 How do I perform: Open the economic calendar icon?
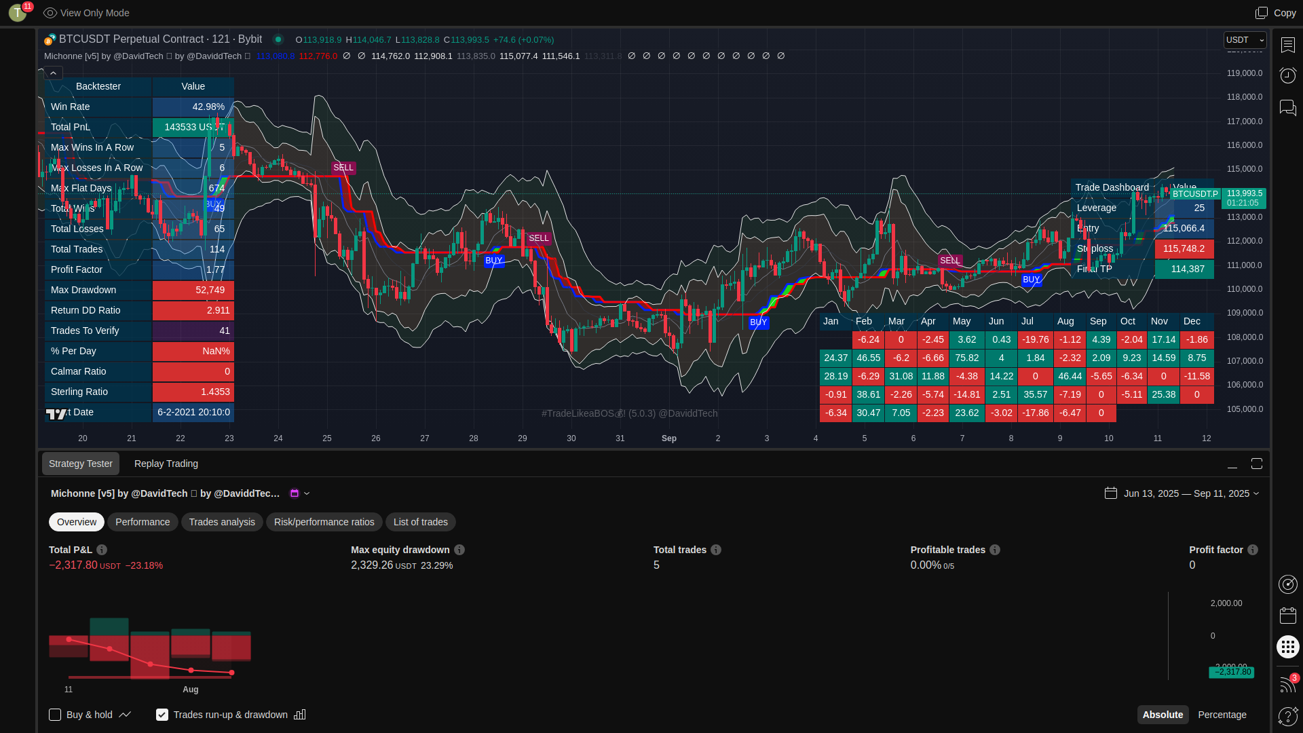[1287, 616]
